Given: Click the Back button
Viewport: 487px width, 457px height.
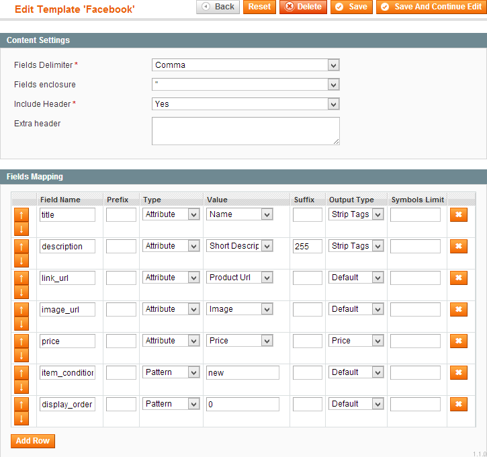Looking at the screenshot, I should (218, 7).
